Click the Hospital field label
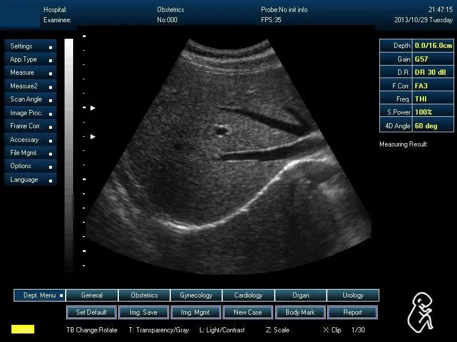The image size is (457, 342). tap(55, 10)
